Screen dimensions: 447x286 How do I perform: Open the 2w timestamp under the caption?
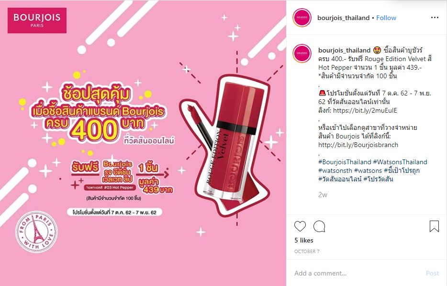(x=323, y=195)
